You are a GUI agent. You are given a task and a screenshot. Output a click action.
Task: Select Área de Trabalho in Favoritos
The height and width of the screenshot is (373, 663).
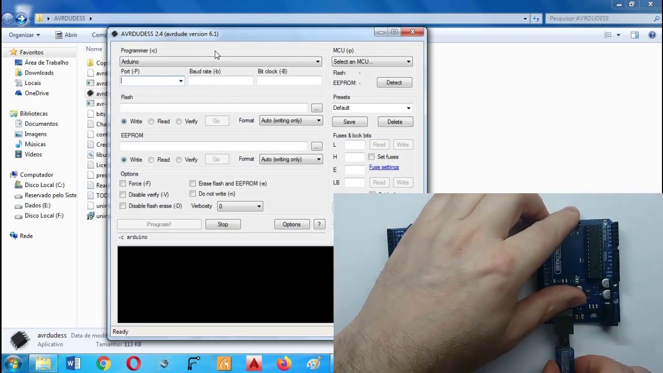(47, 62)
